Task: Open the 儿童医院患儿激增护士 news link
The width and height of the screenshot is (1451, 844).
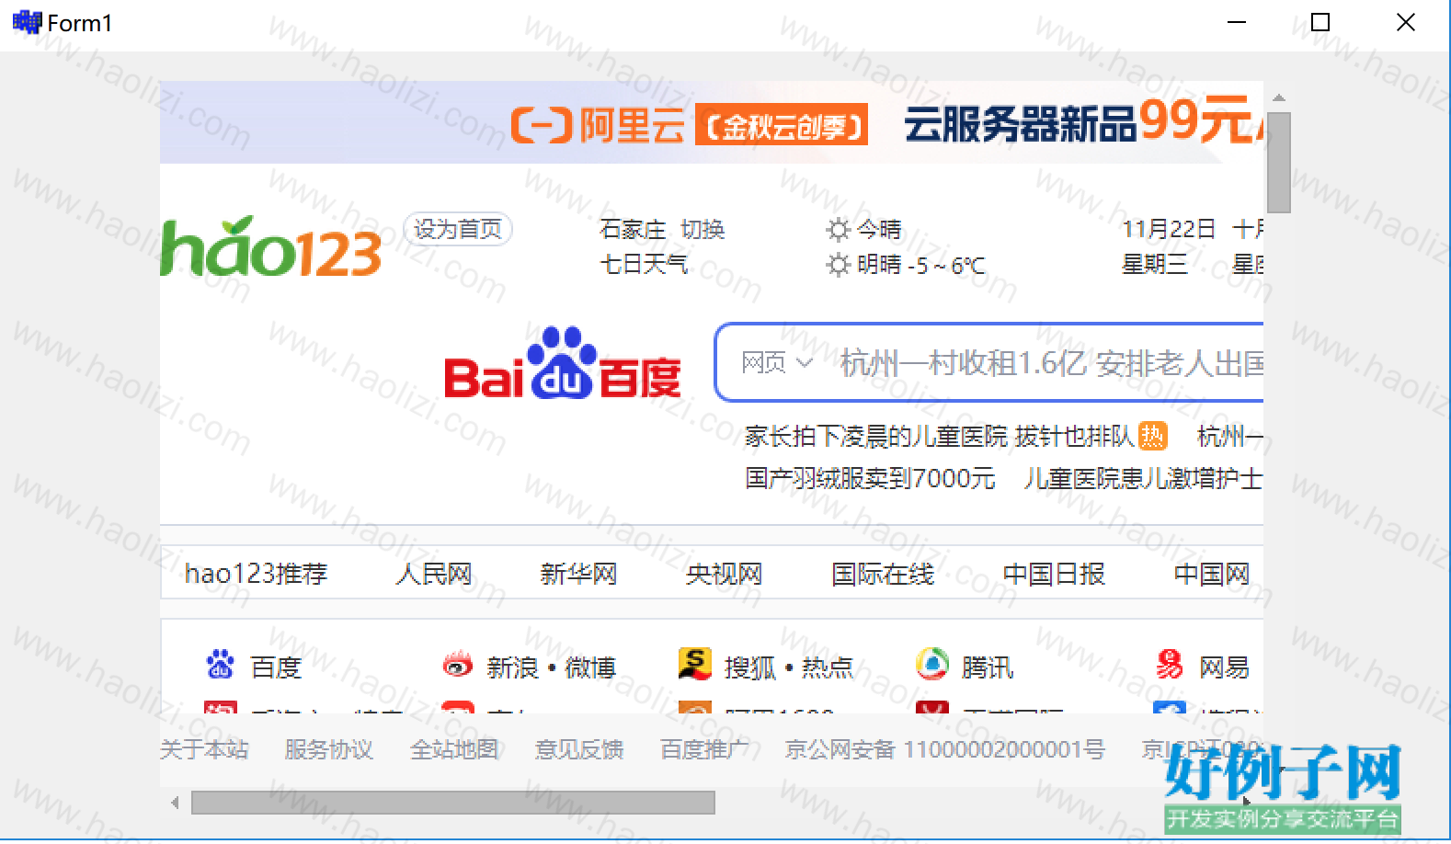Action: click(1143, 478)
